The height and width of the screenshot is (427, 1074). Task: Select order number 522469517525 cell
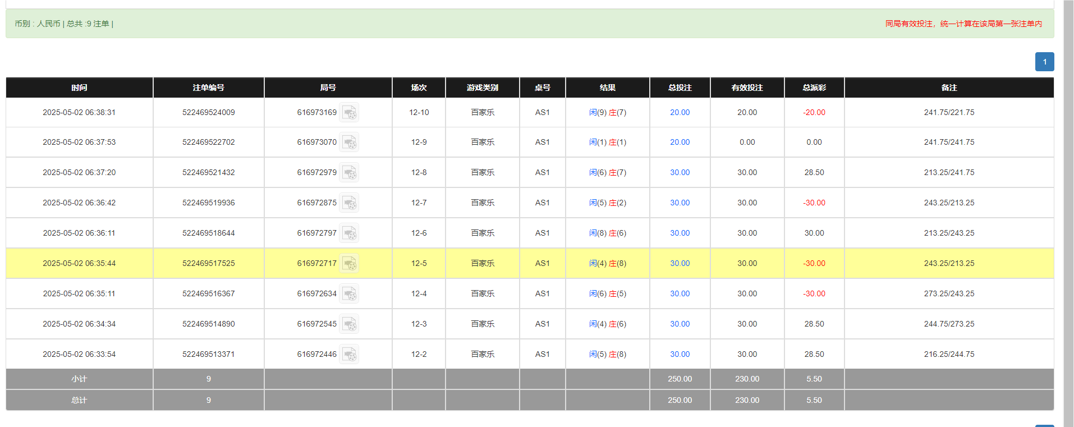click(x=208, y=264)
